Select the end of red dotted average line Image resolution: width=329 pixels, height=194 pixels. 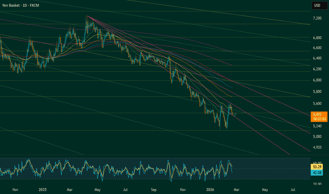[232, 65]
